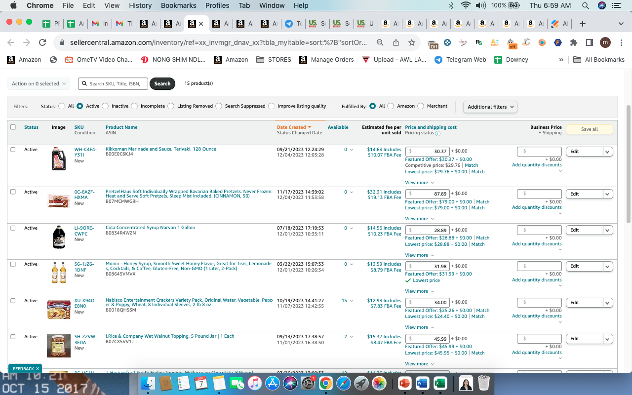Open the A+ Scout extension
Screen dimensions: 632x395
(x=494, y=43)
